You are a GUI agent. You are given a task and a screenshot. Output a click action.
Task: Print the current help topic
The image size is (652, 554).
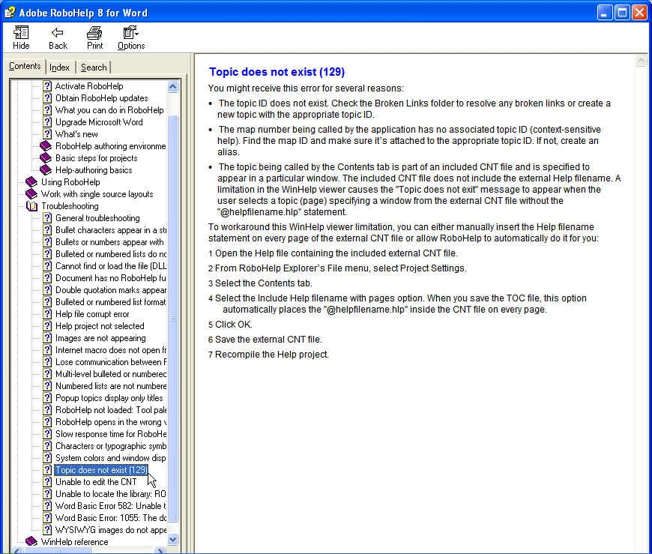click(x=95, y=37)
